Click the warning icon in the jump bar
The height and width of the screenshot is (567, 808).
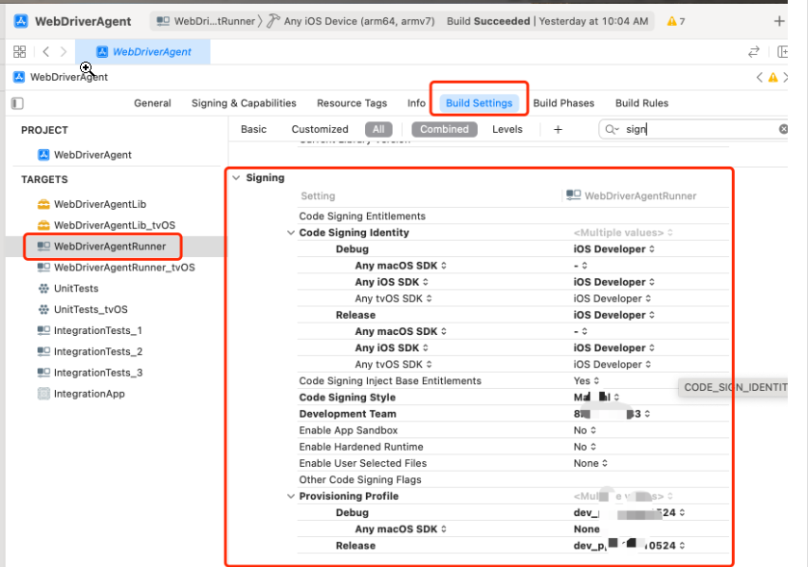[x=773, y=77]
